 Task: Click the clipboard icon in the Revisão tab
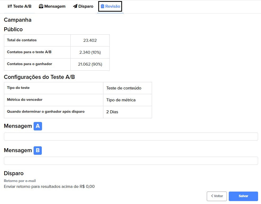click(x=102, y=6)
